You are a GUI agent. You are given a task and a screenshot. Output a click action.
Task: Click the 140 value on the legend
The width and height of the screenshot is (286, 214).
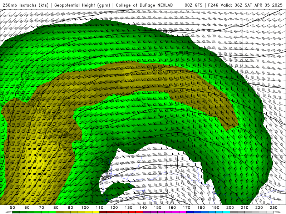tap(143, 208)
